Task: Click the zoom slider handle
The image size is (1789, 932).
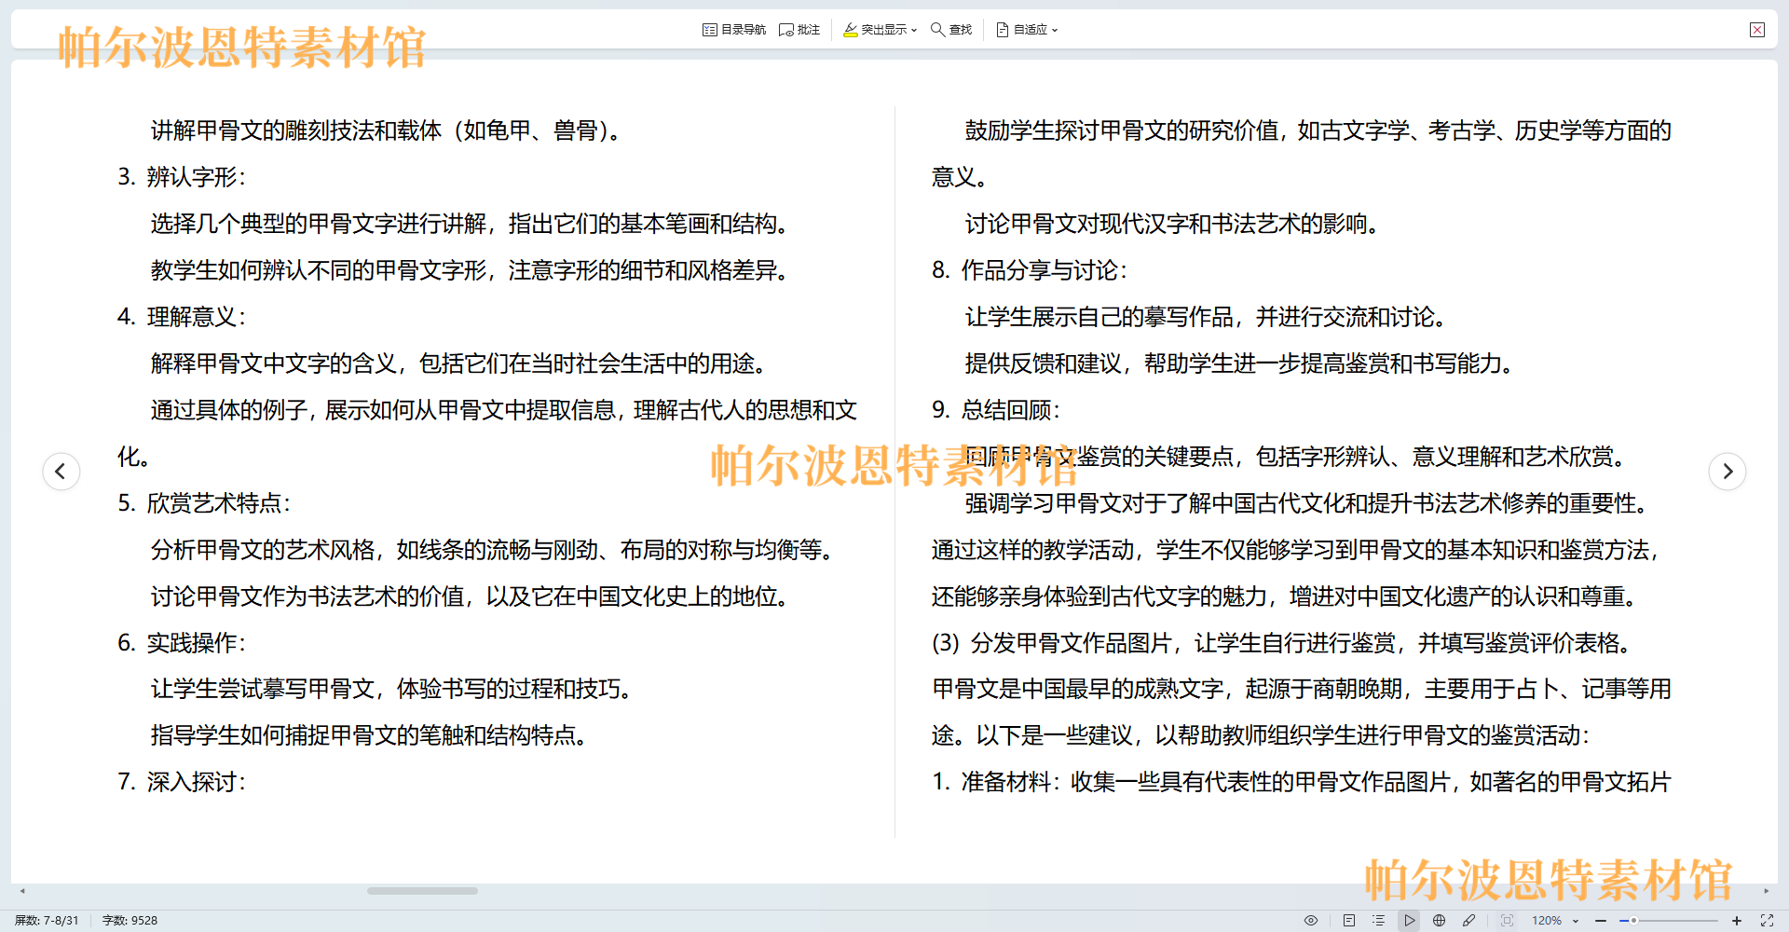Action: 1633,920
